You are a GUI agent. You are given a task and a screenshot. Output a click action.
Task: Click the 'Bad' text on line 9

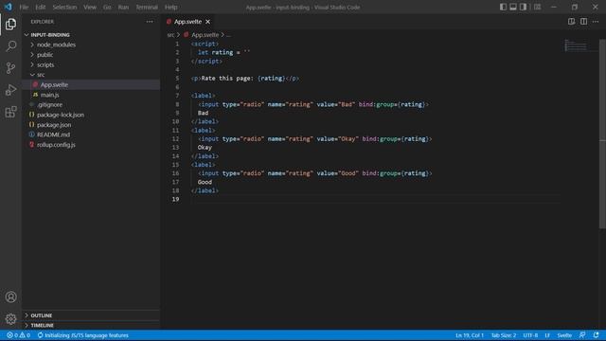[203, 113]
